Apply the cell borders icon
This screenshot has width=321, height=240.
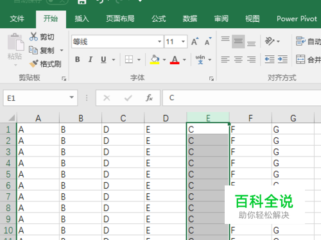[x=129, y=59]
